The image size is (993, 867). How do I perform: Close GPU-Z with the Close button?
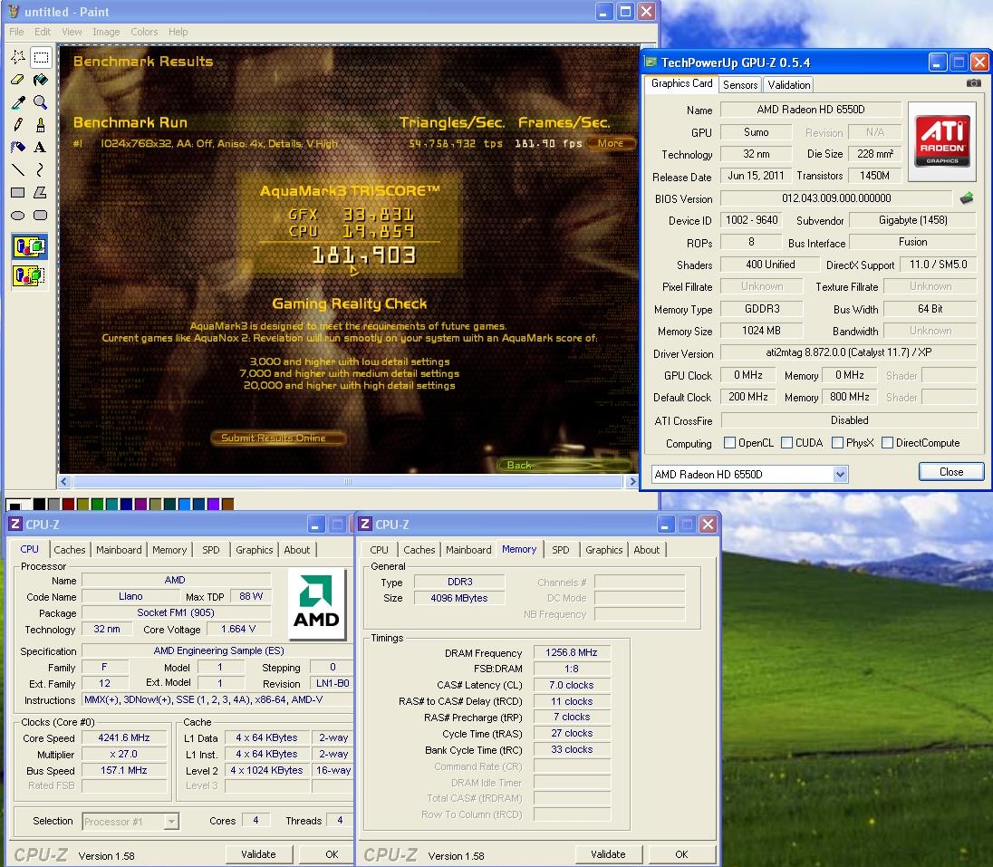coord(951,472)
